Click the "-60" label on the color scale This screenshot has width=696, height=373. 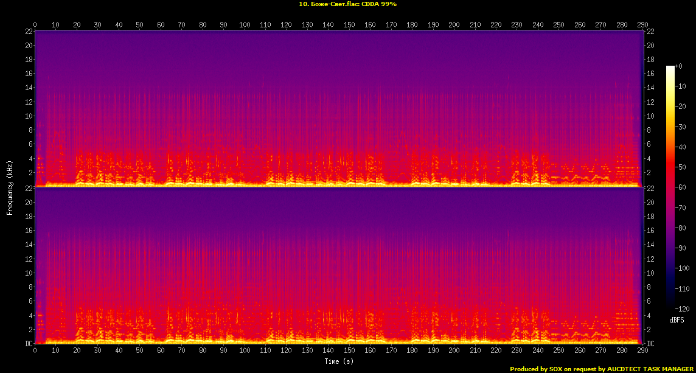(x=680, y=187)
